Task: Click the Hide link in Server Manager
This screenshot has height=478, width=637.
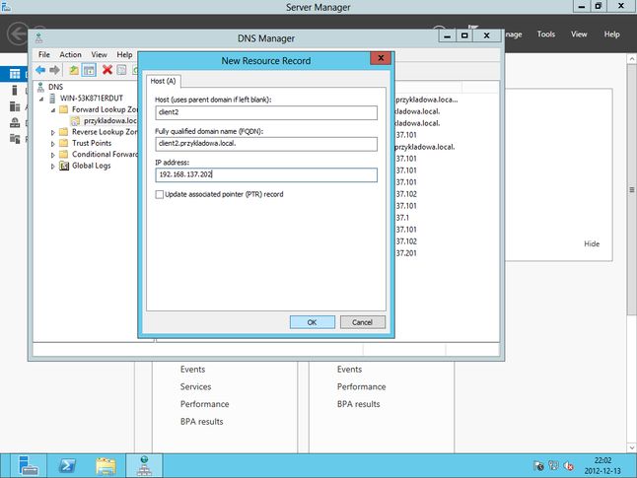Action: click(592, 244)
